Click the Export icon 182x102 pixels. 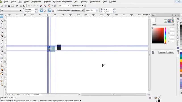45,6
